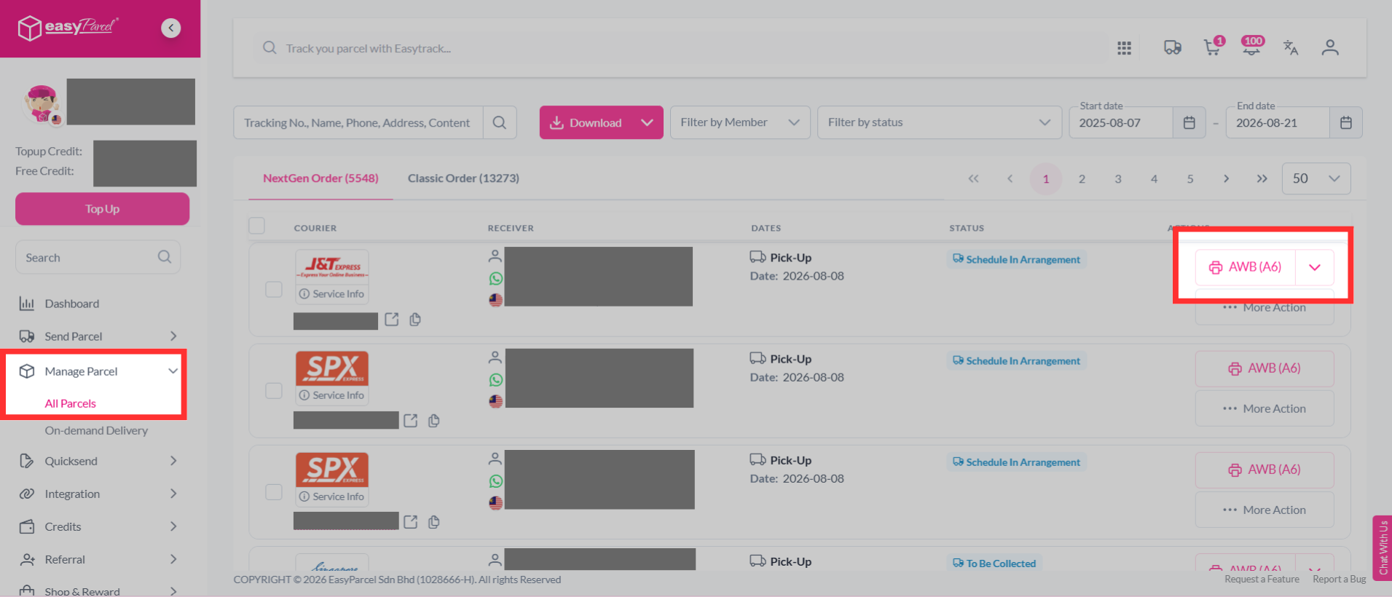Open external link for first SPX parcel

(411, 421)
